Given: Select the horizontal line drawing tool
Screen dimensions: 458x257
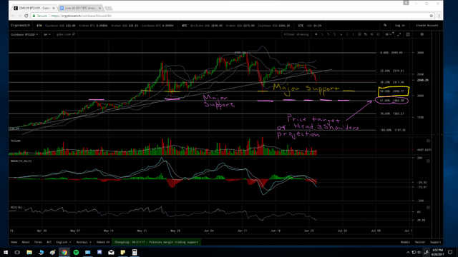Looking at the screenshot, I should pos(347,34).
